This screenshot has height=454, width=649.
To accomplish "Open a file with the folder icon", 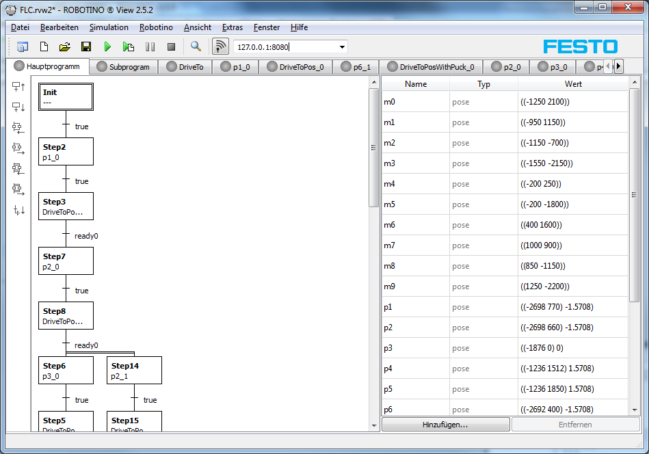I will 64,46.
